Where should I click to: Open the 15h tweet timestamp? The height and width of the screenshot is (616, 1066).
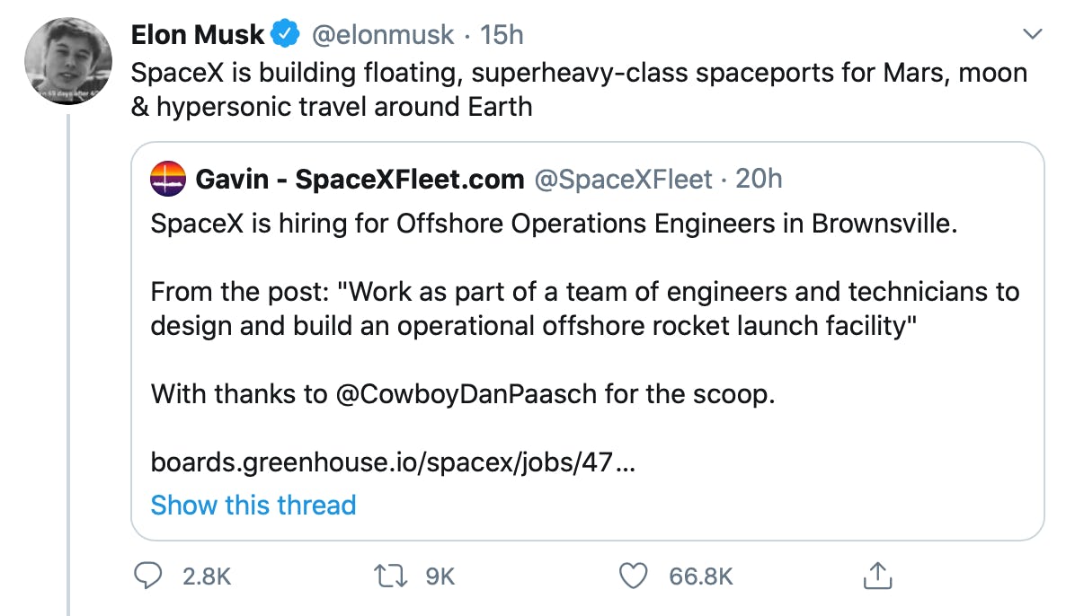click(x=502, y=35)
